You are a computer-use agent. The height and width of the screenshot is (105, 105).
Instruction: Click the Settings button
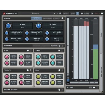[x=86, y=13]
